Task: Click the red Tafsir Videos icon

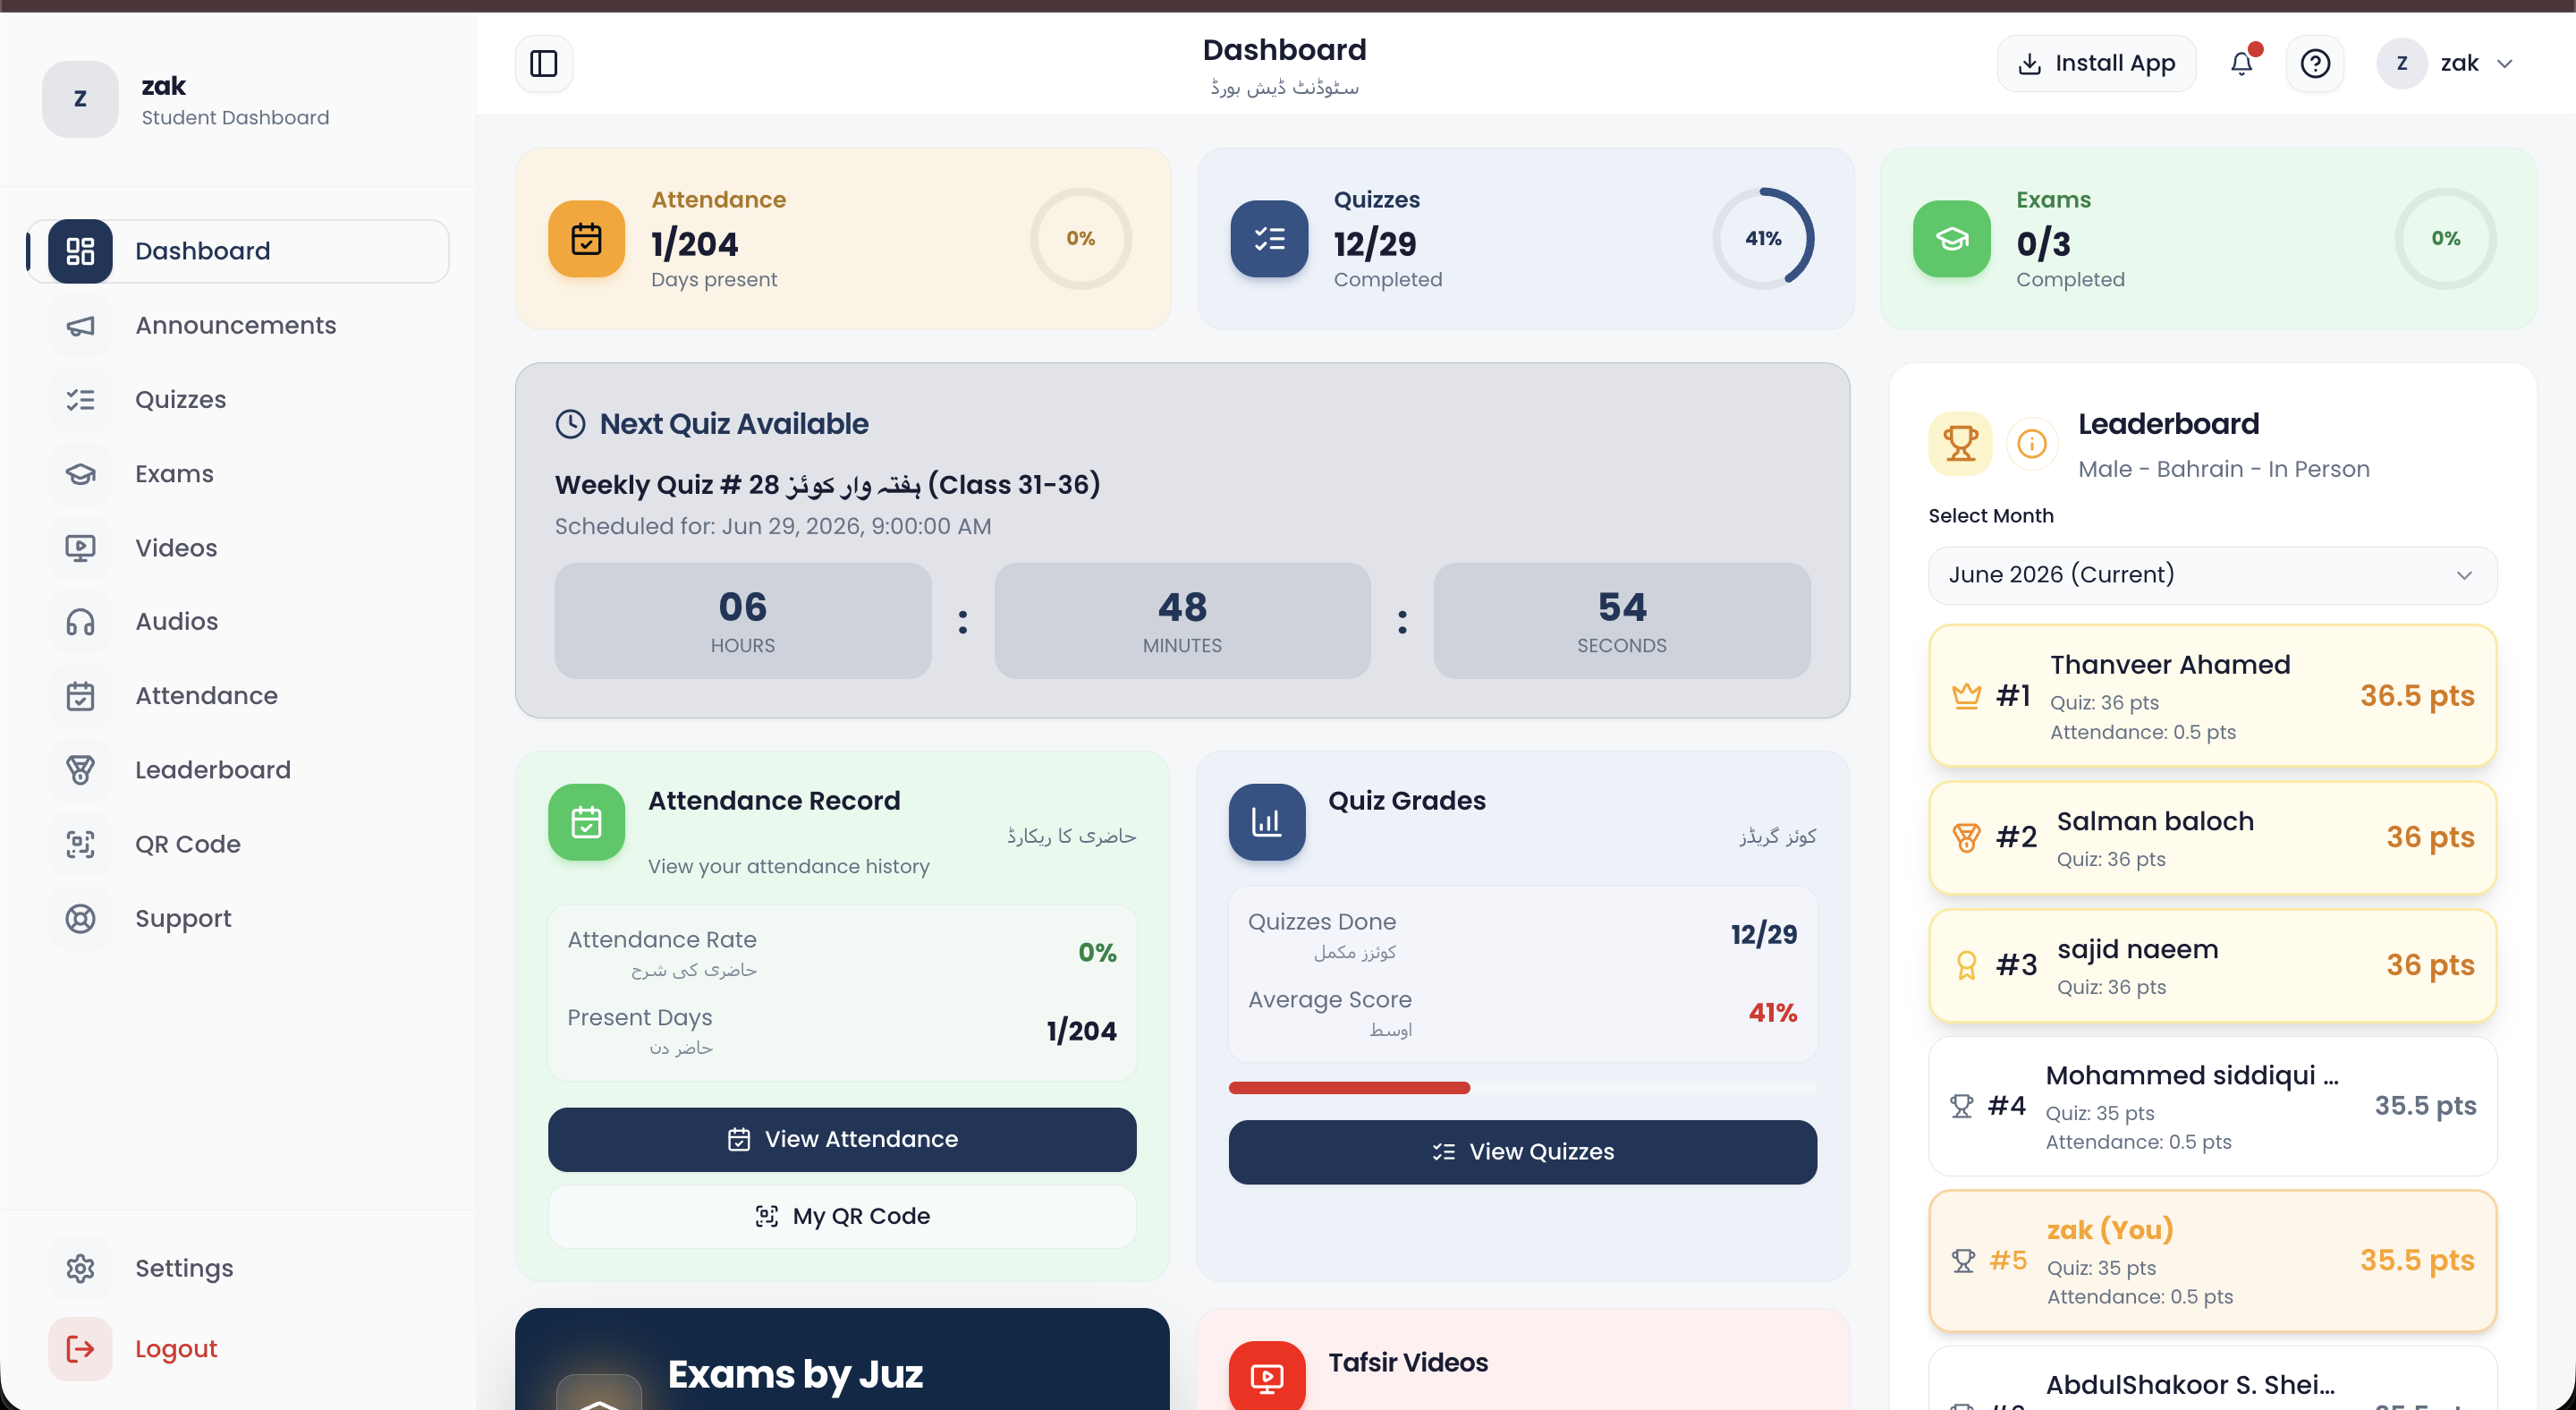Action: click(1266, 1378)
